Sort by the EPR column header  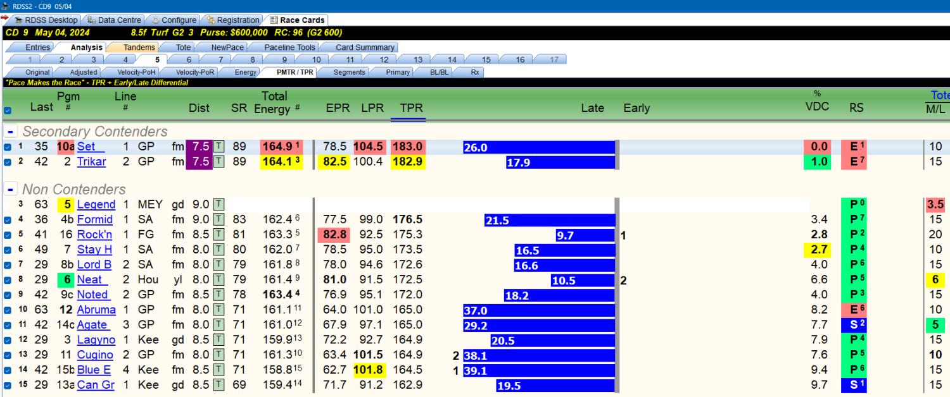click(x=338, y=108)
